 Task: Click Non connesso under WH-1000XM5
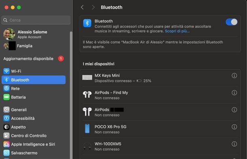[107, 149]
